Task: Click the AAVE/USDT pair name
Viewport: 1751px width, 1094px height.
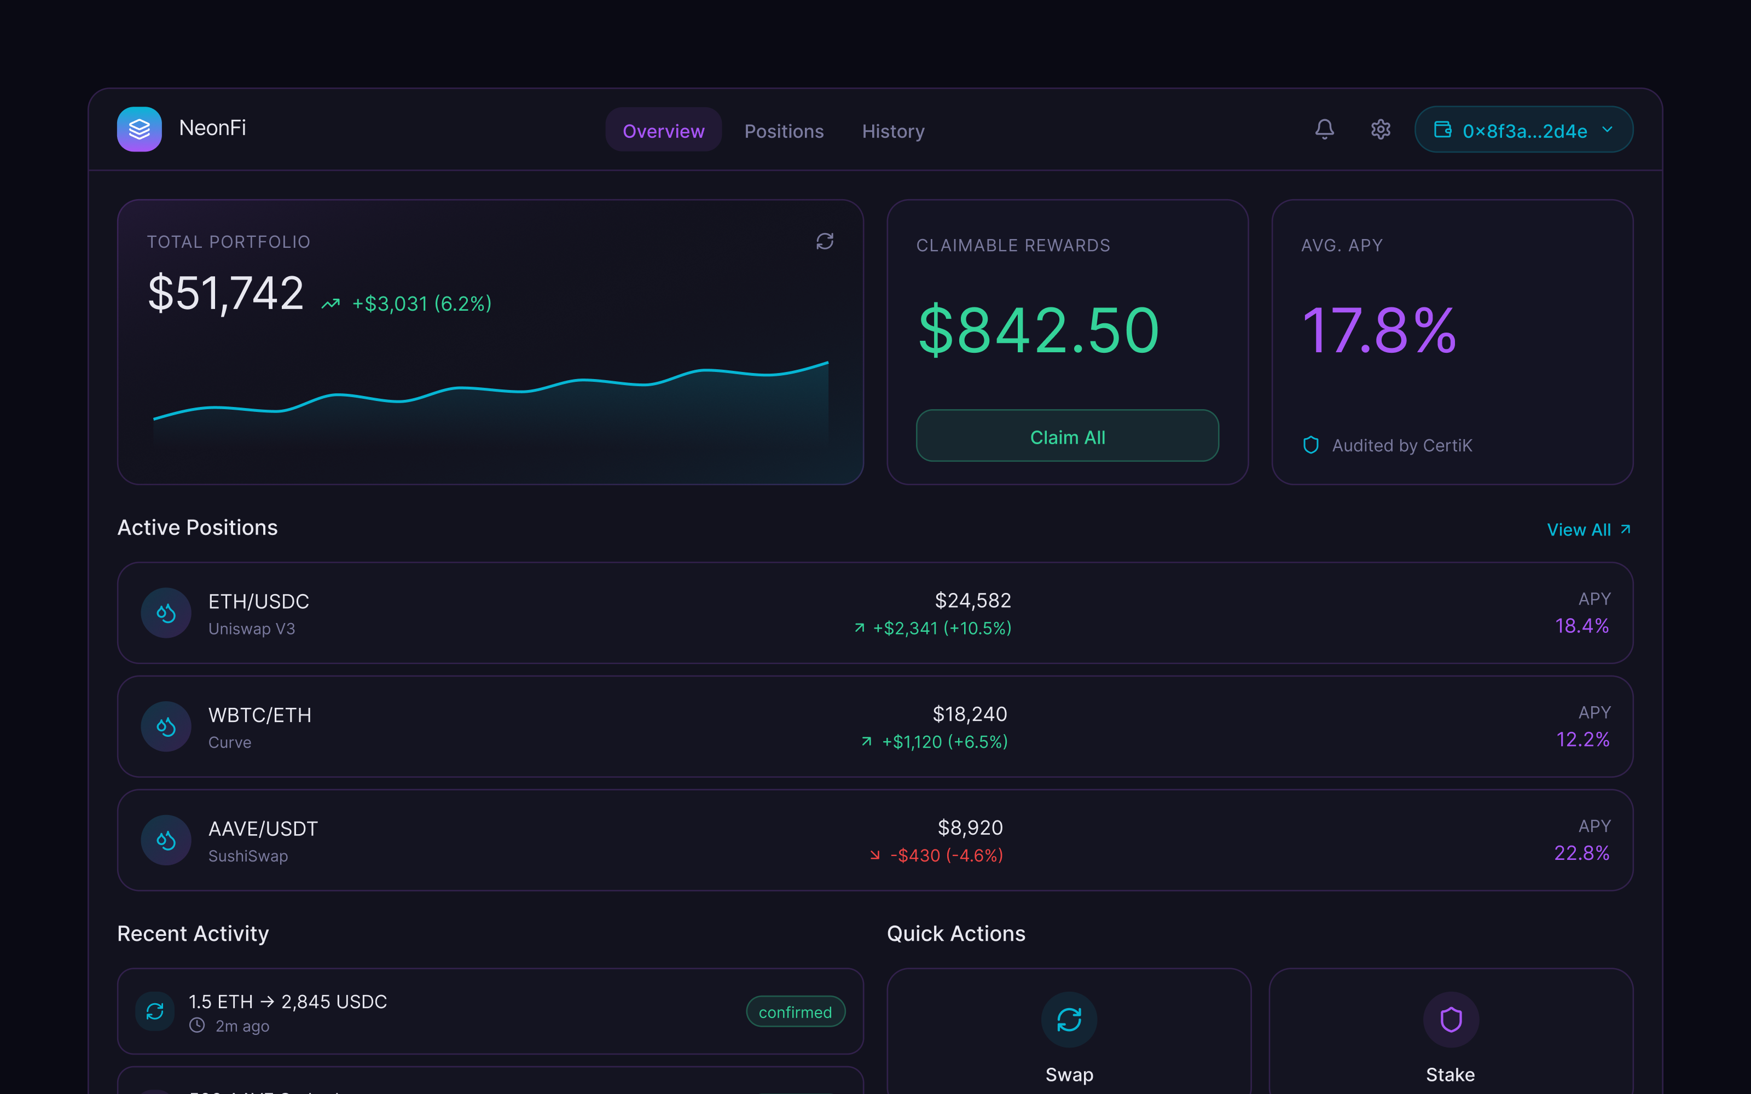Action: (263, 829)
